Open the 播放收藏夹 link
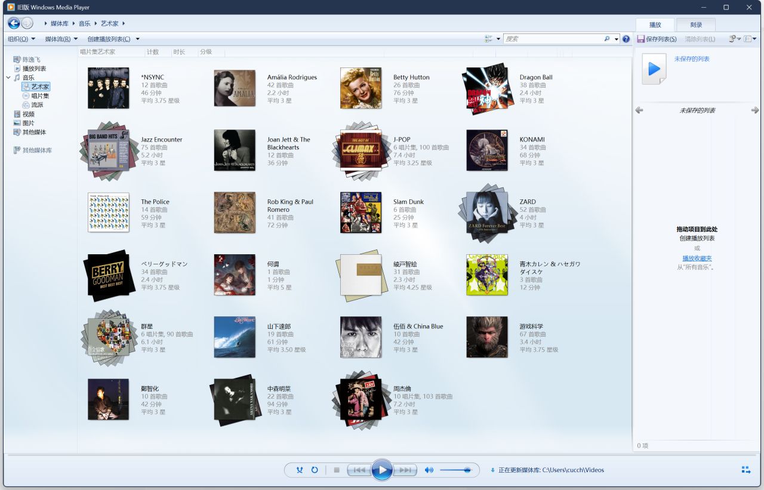764x490 pixels. (x=697, y=258)
